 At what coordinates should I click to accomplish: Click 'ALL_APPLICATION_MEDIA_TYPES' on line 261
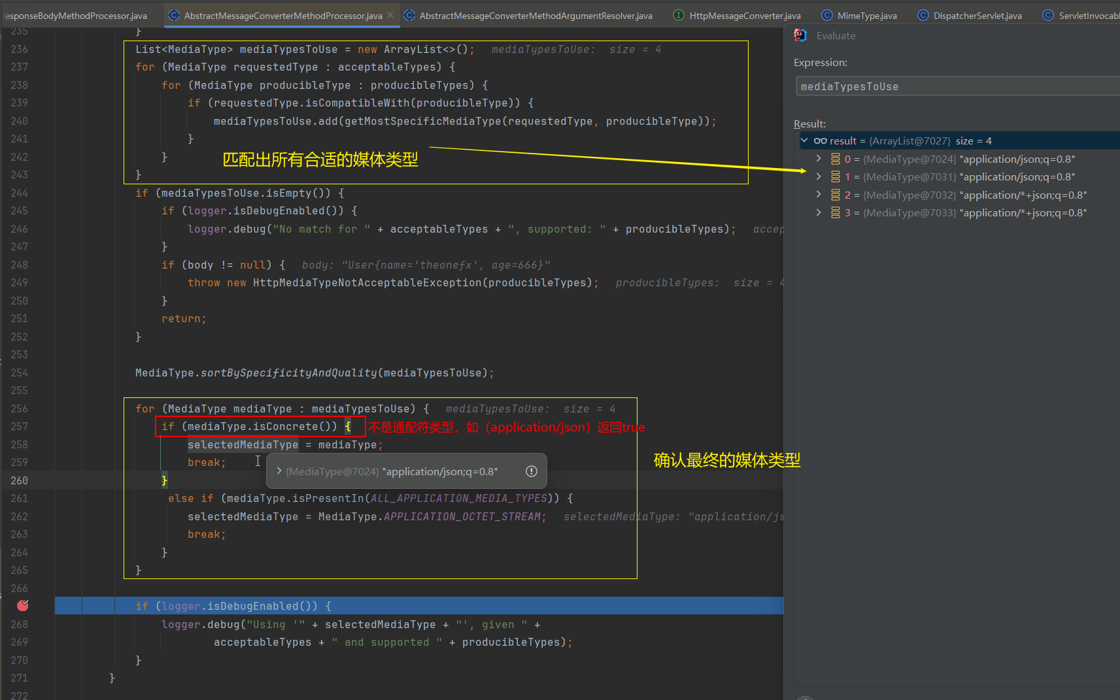pyautogui.click(x=459, y=498)
